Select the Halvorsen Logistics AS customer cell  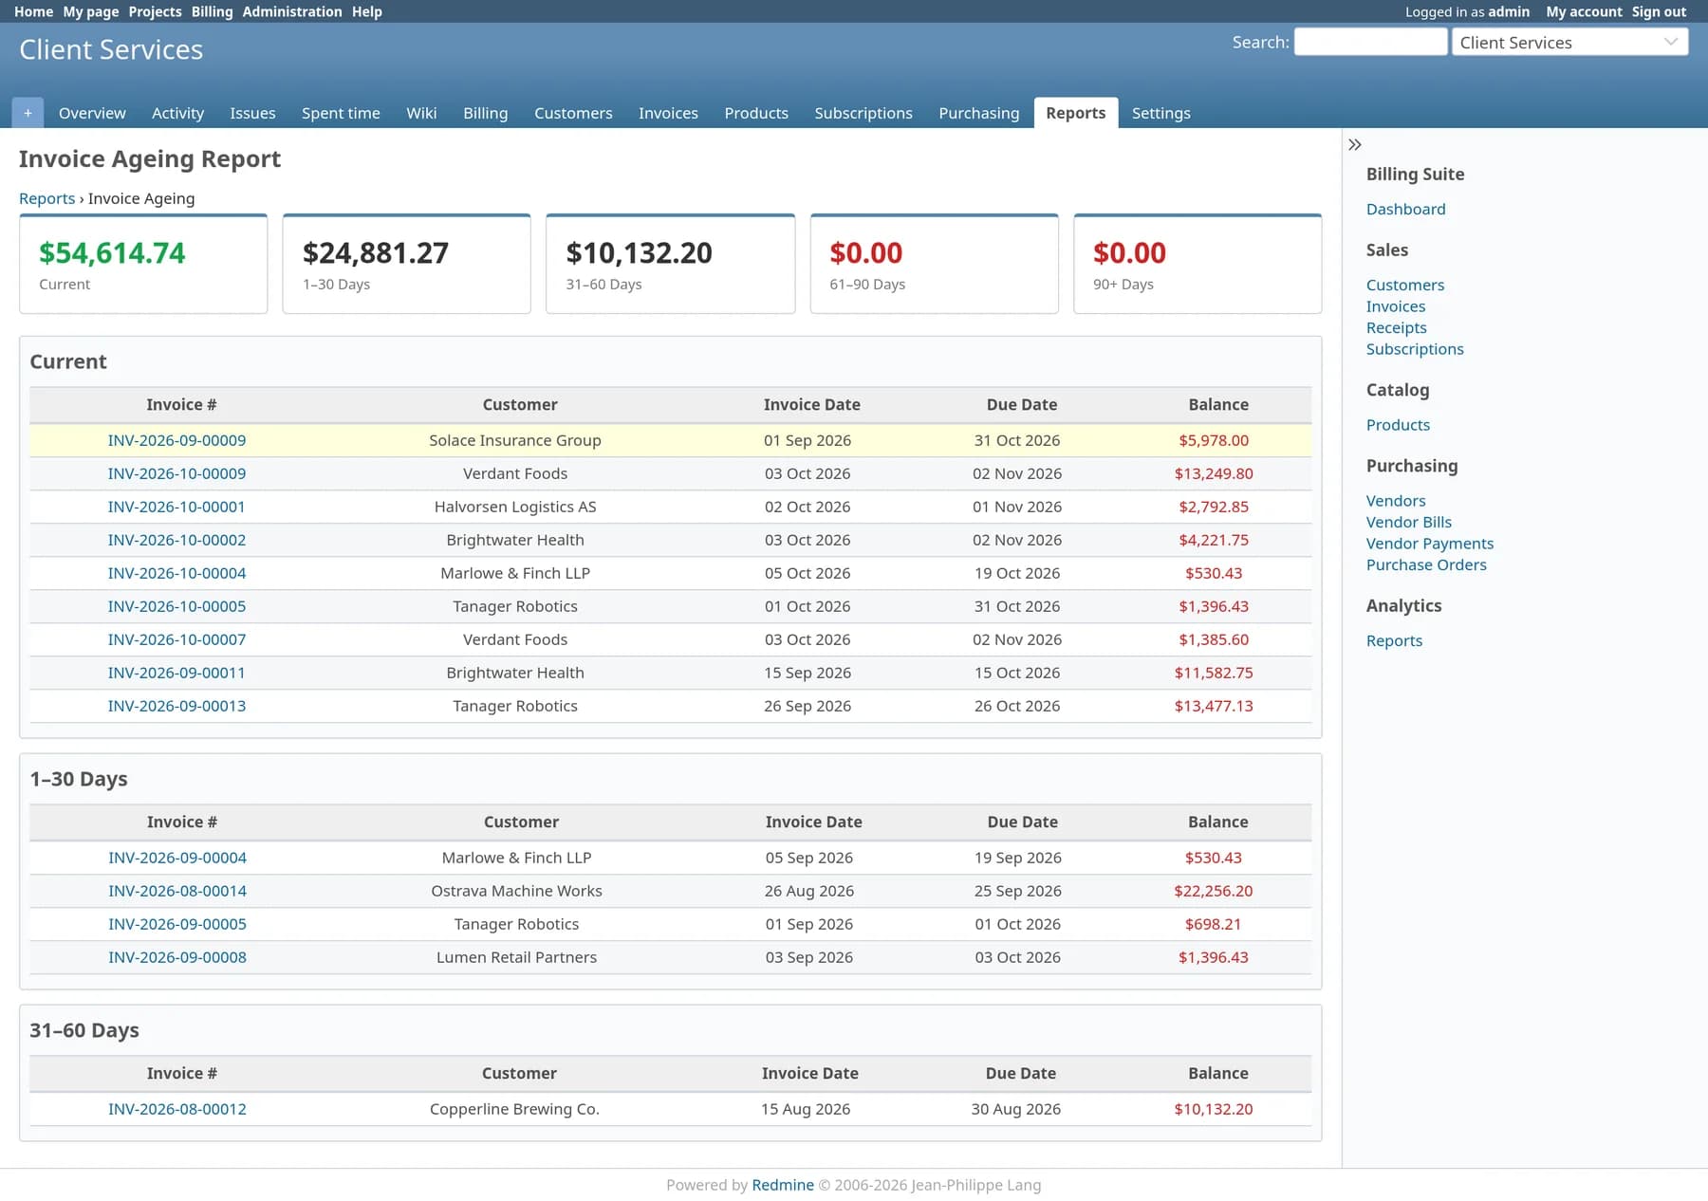pos(515,507)
